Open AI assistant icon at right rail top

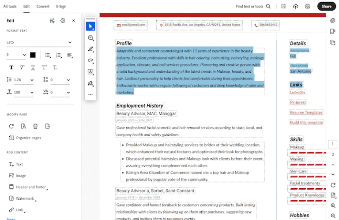pos(333,20)
